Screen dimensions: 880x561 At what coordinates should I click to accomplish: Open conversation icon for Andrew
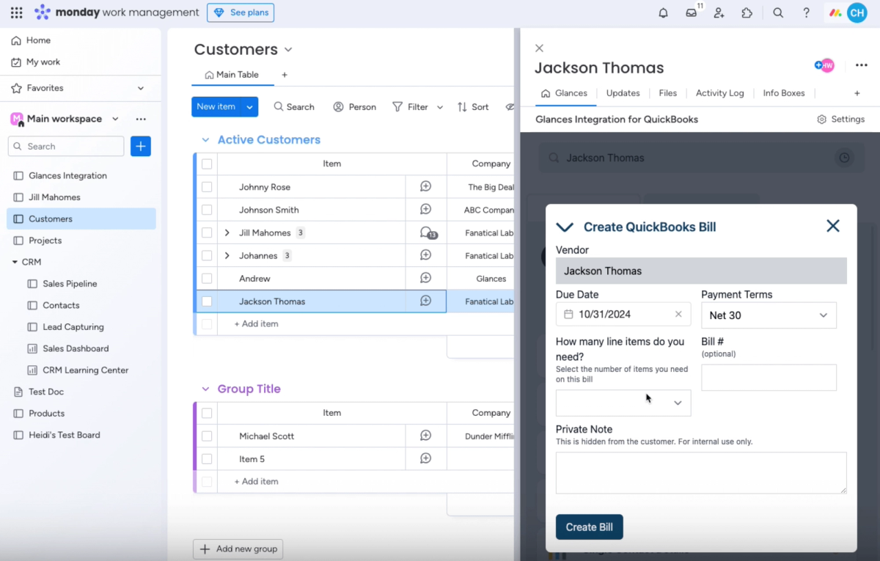(x=425, y=278)
